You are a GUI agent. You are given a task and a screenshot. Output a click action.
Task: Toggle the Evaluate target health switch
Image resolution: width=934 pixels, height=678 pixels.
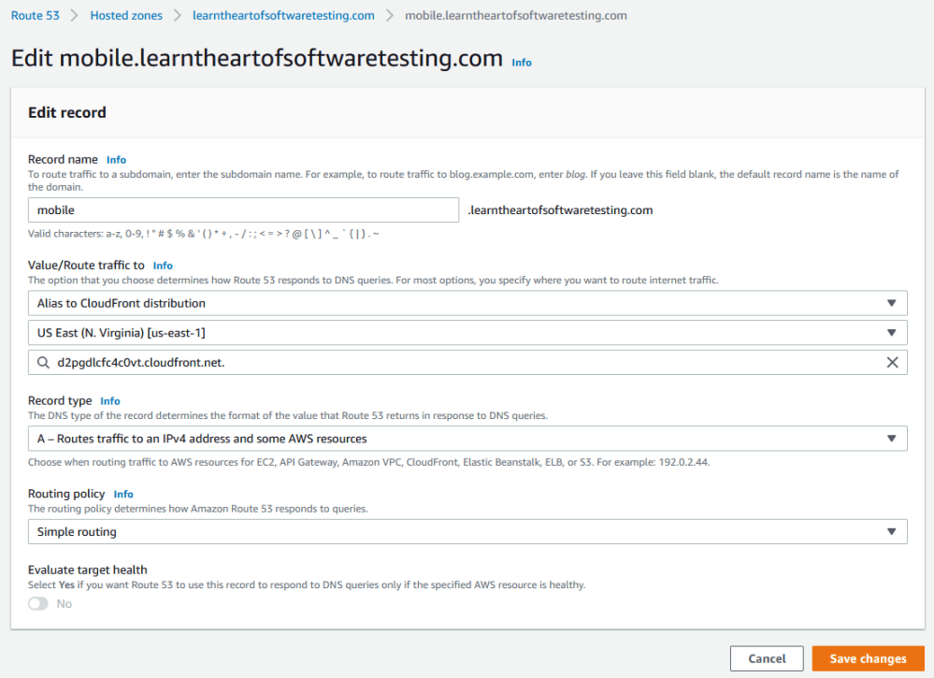point(38,604)
